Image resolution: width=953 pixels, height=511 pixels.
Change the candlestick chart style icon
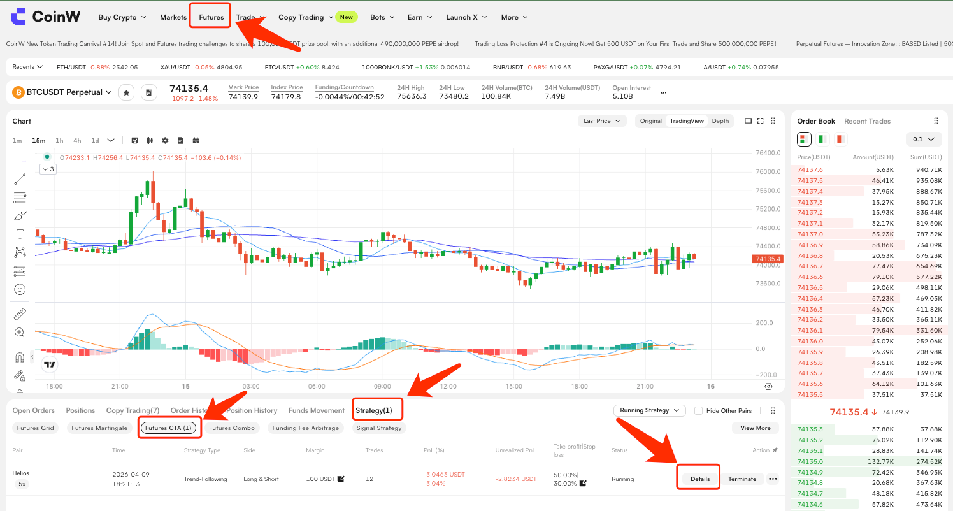click(150, 140)
